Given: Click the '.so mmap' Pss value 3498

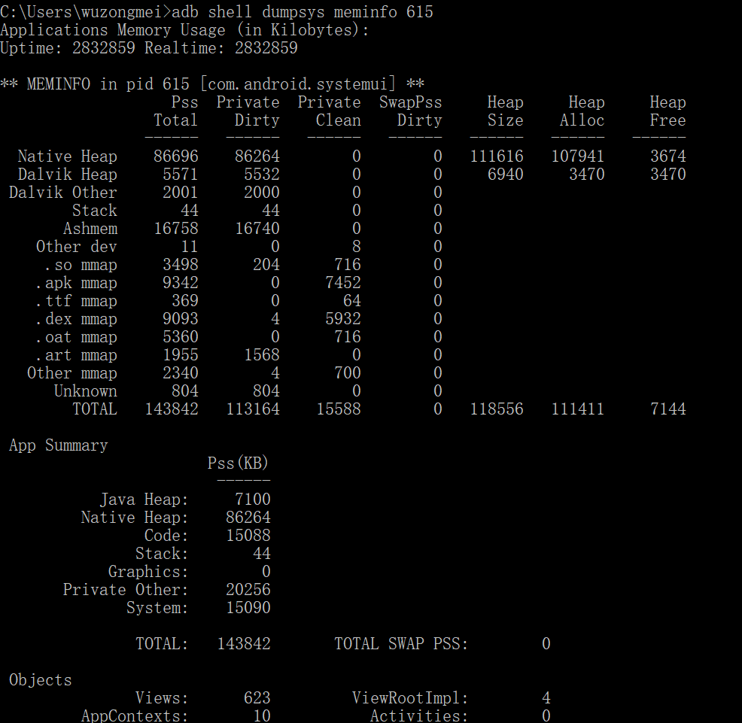Looking at the screenshot, I should pos(181,265).
